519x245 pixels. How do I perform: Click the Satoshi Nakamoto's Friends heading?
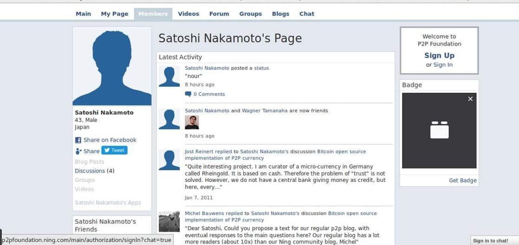105,226
